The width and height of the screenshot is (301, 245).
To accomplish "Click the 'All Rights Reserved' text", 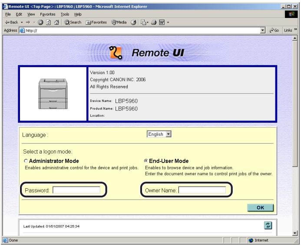I will (x=109, y=87).
